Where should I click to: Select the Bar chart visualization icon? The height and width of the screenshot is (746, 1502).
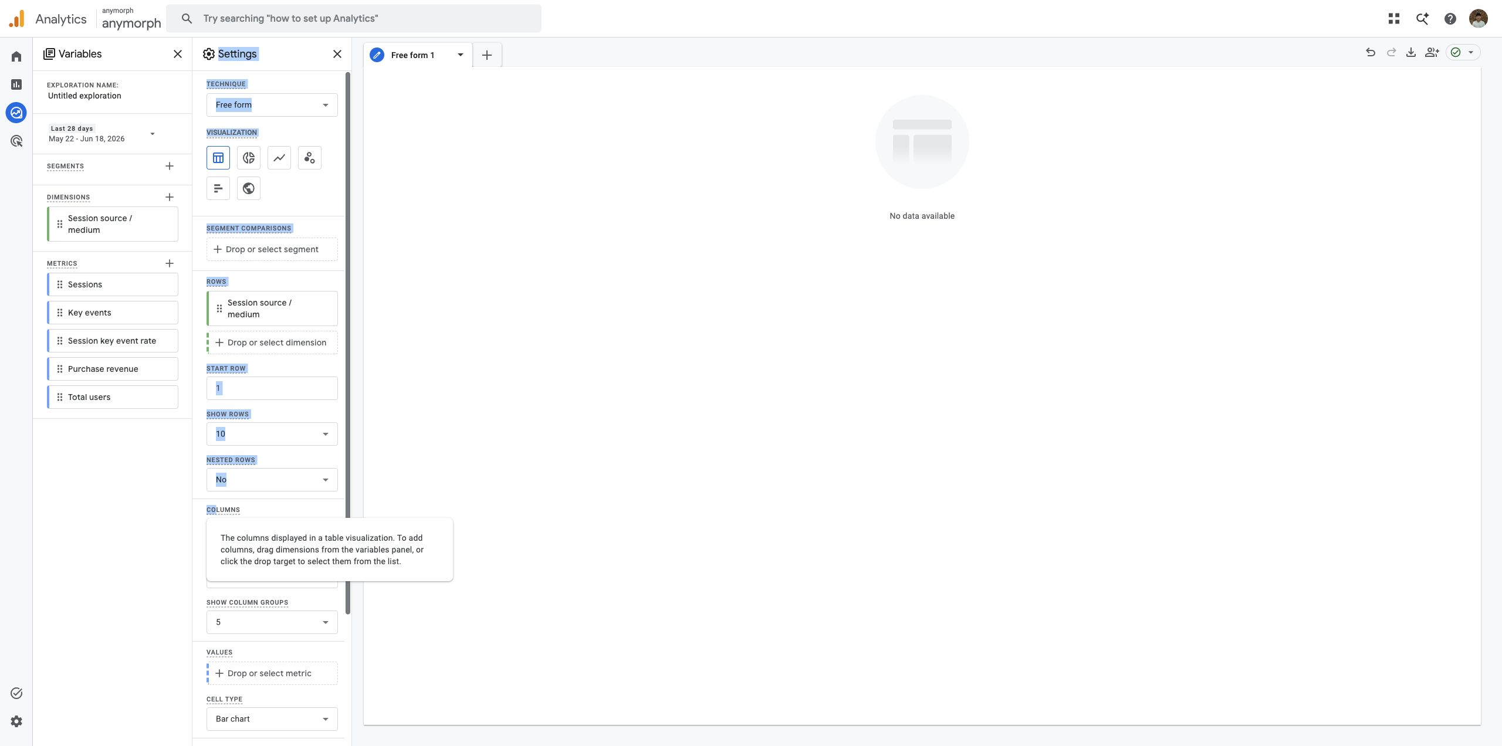click(218, 188)
